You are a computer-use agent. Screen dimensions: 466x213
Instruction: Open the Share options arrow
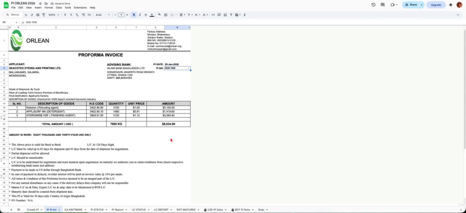421,5
